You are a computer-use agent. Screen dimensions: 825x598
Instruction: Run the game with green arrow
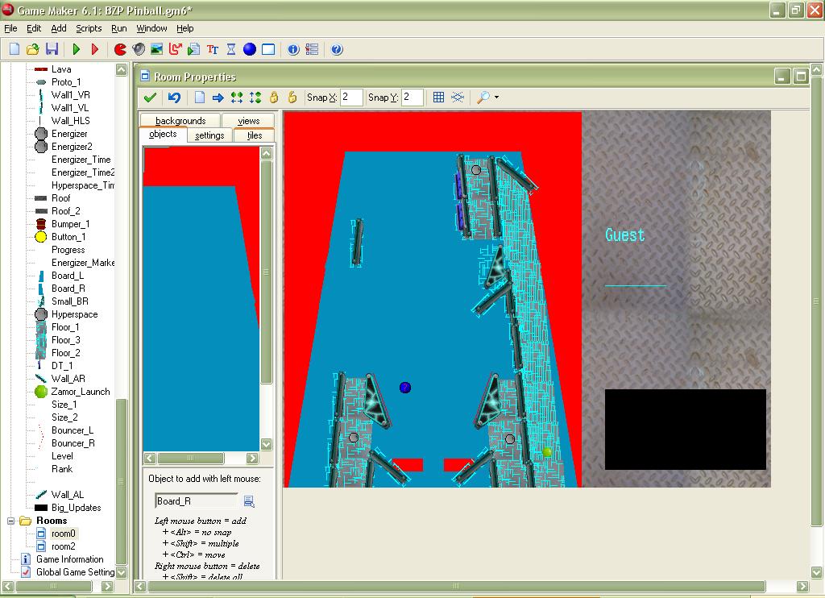[77, 49]
